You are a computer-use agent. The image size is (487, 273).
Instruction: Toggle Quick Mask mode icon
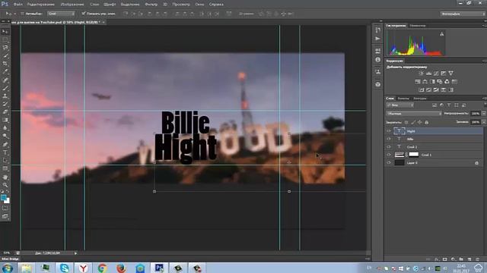pyautogui.click(x=5, y=208)
